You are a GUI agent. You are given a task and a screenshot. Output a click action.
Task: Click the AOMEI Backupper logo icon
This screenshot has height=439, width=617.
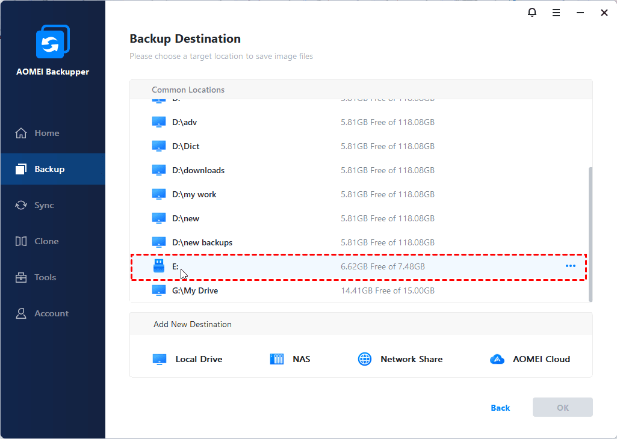(52, 41)
